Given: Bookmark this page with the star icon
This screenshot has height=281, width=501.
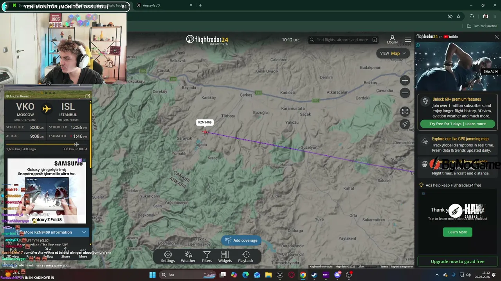Looking at the screenshot, I should click(458, 16).
